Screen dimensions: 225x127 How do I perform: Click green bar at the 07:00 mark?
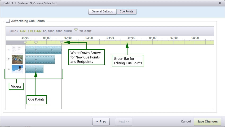174,43
